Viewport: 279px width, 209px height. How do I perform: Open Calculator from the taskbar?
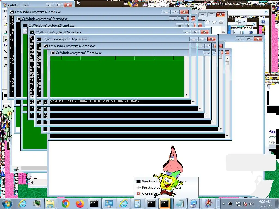pyautogui.click(x=137, y=204)
